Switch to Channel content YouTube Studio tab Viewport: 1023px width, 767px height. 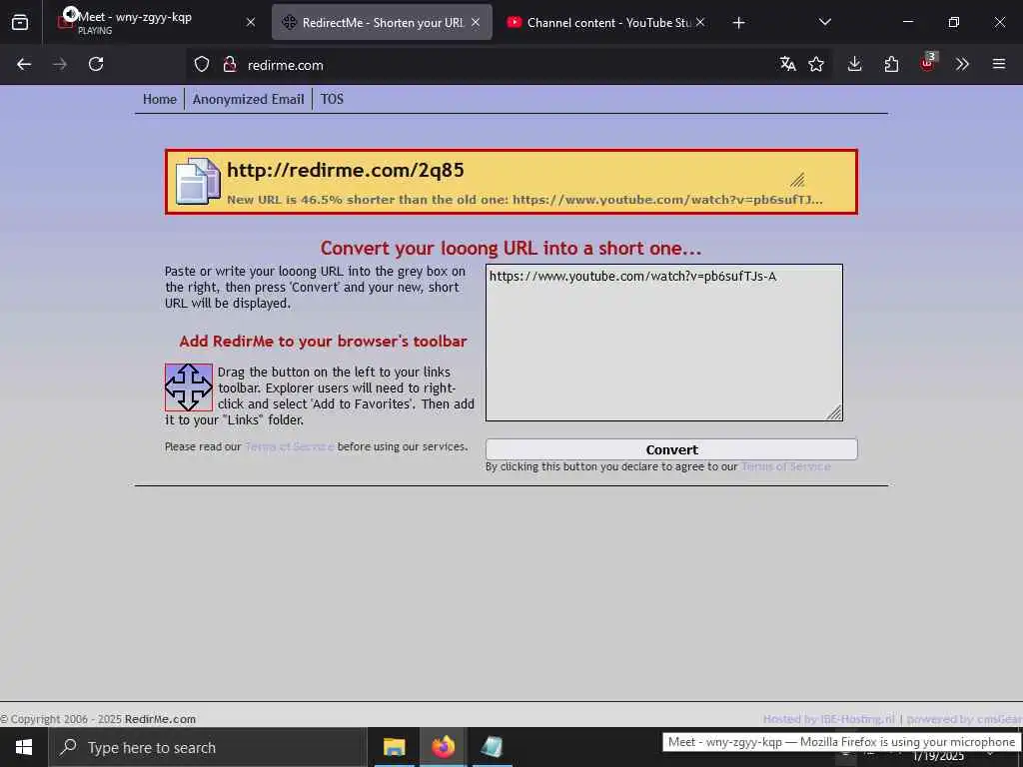tap(606, 22)
